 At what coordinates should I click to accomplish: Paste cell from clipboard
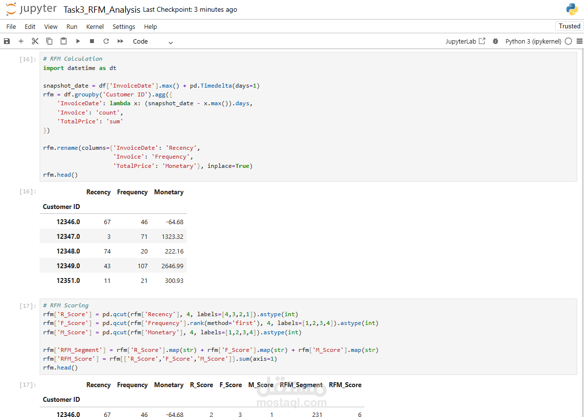tap(64, 42)
